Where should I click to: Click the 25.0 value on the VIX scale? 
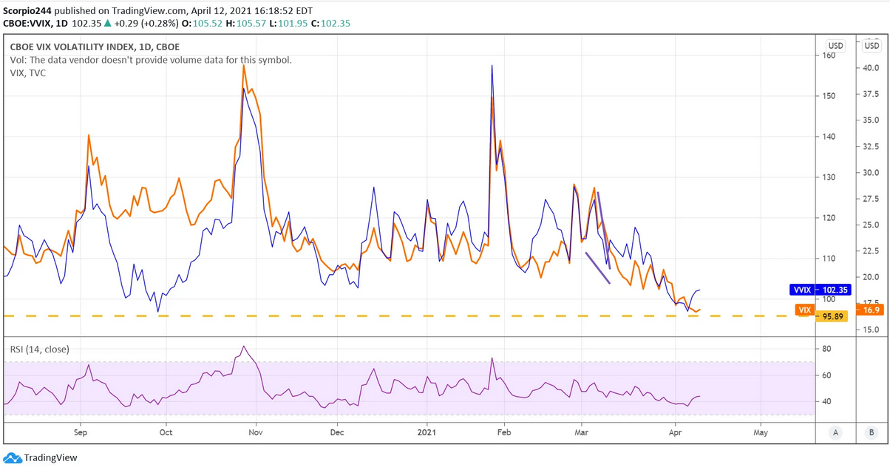coord(871,225)
